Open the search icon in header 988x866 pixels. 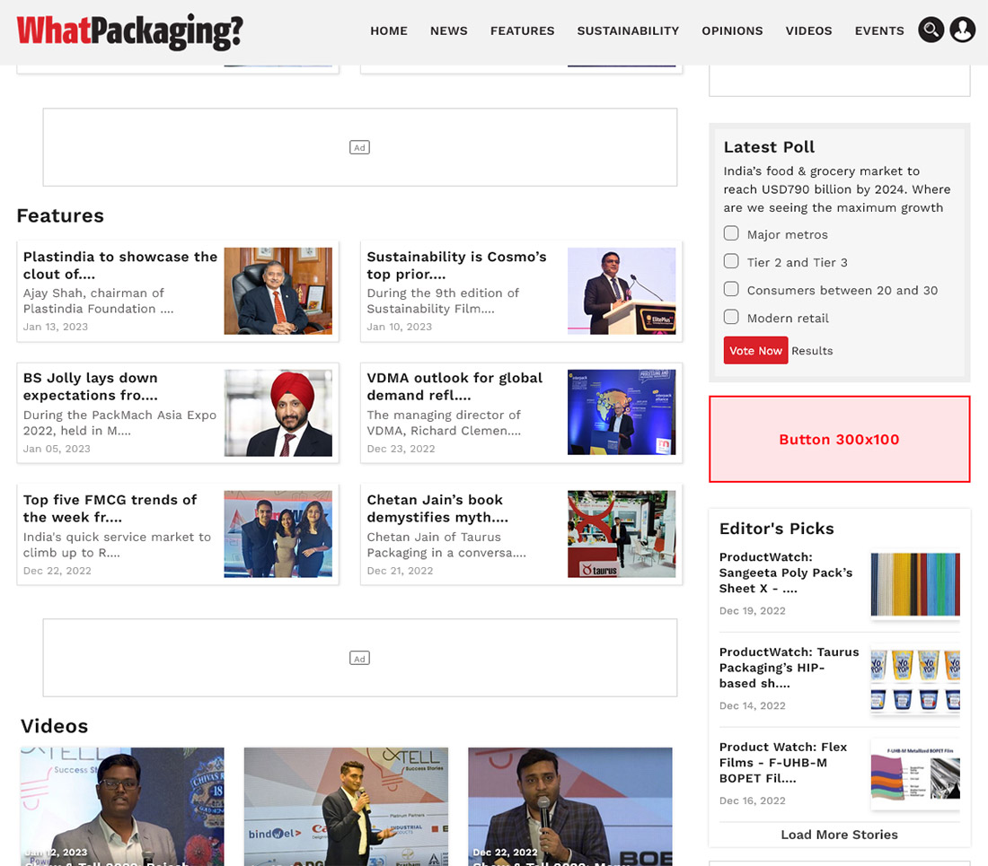[x=931, y=30]
